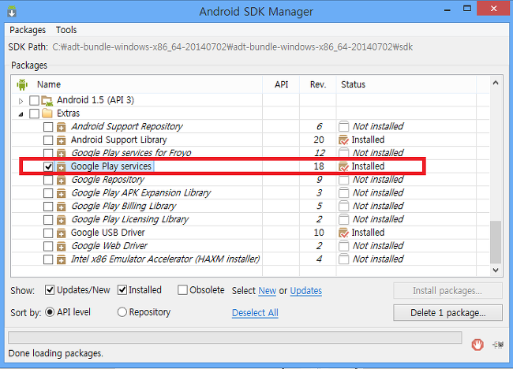Click the Install packages button
The image size is (513, 369).
point(447,291)
